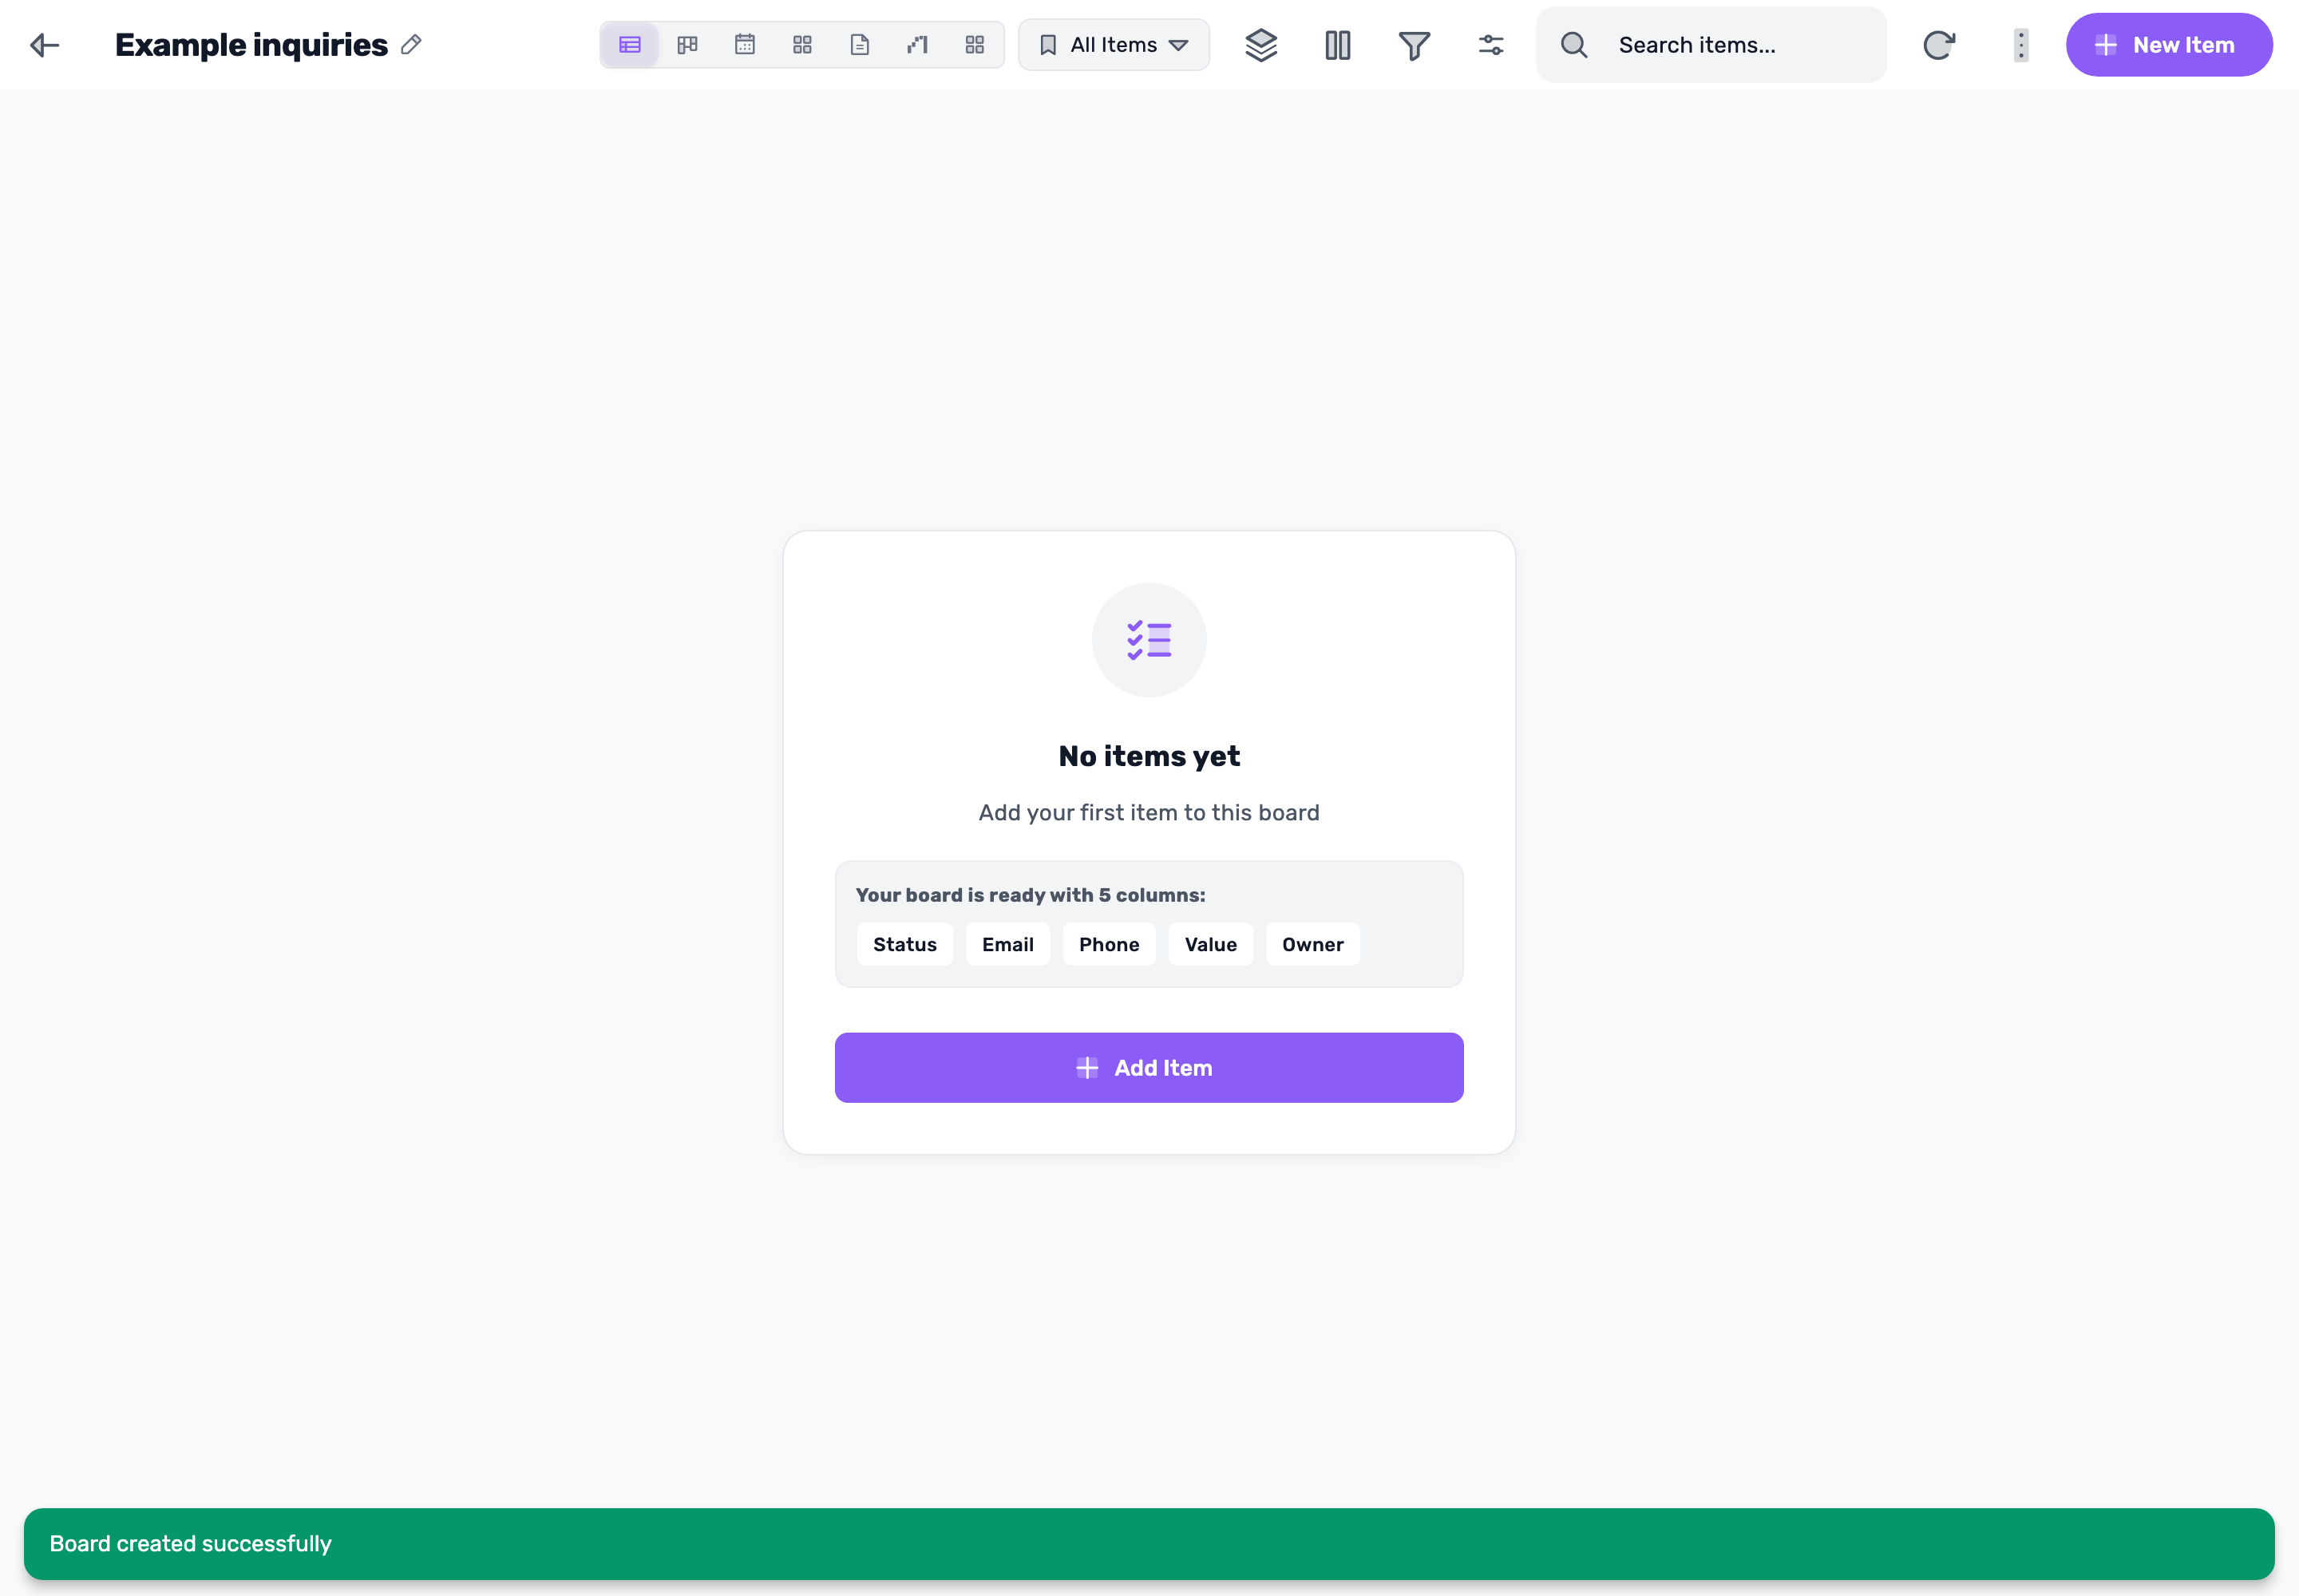The width and height of the screenshot is (2299, 1596).
Task: Go back using the left arrow
Action: coord(45,45)
